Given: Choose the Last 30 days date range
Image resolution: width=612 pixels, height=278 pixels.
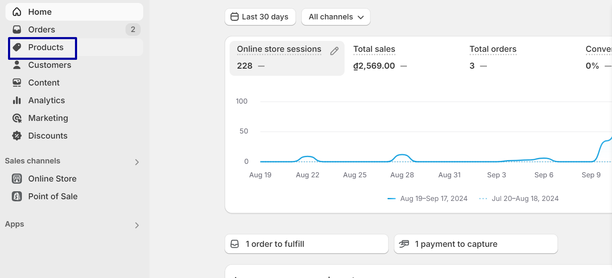Looking at the screenshot, I should click(260, 17).
